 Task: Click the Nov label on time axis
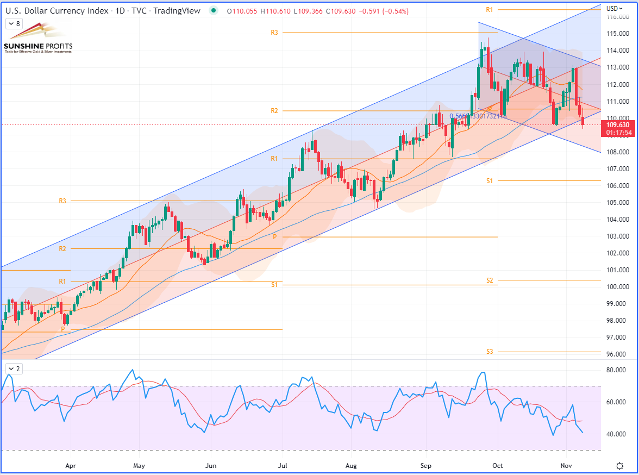click(x=566, y=466)
